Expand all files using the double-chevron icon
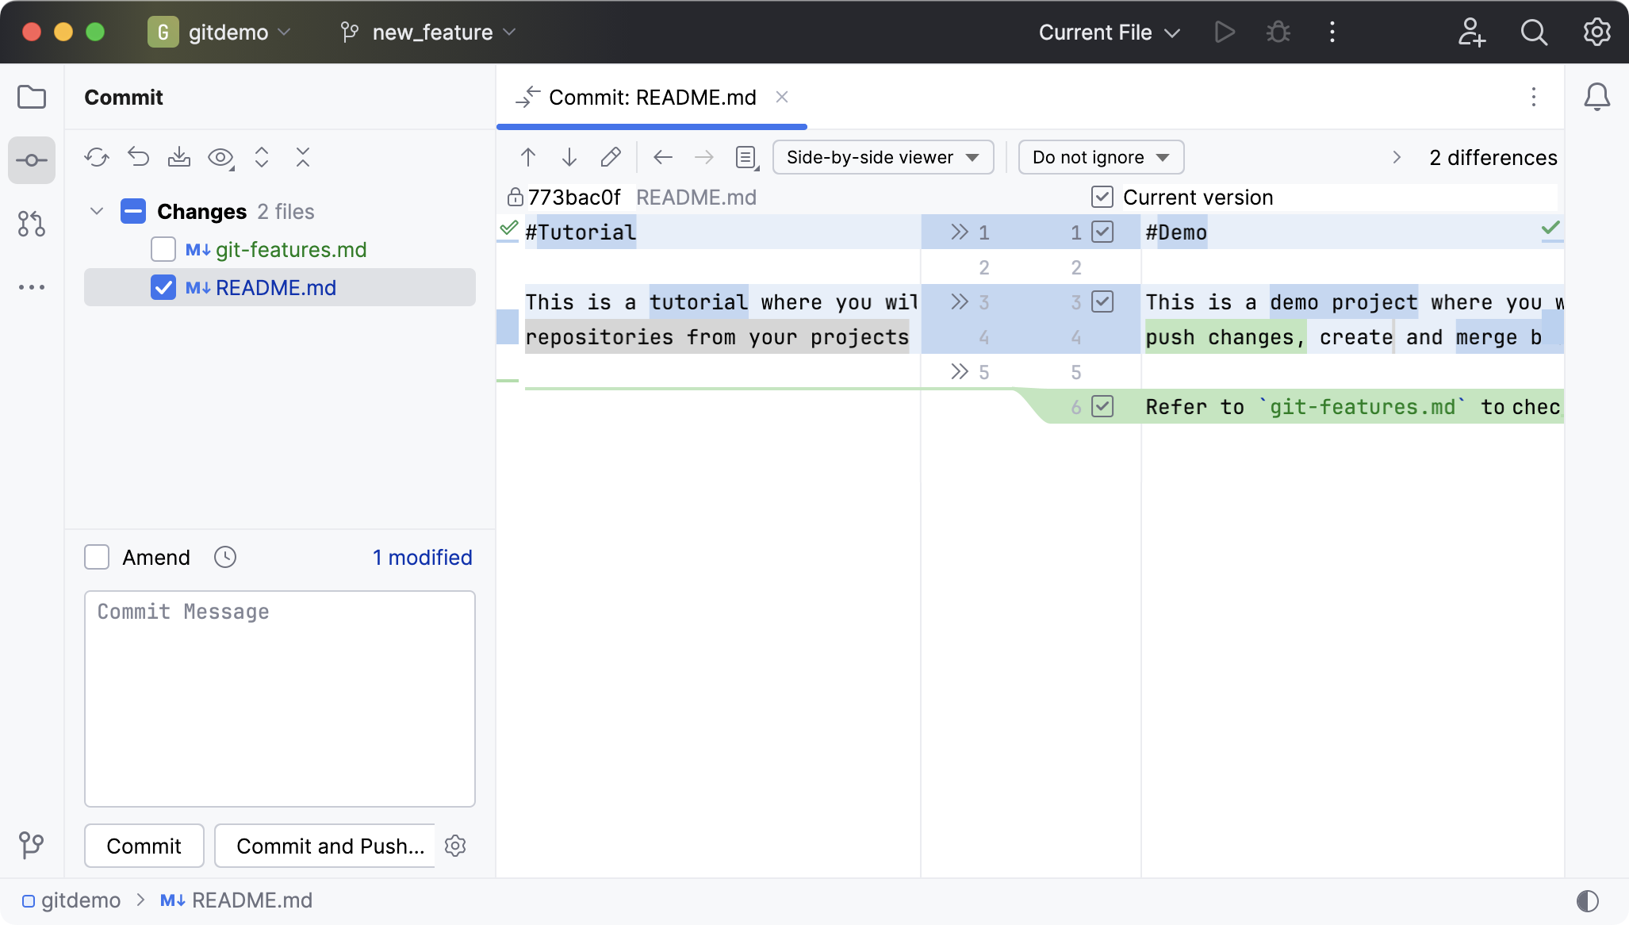Screen dimensions: 1629x925 262,157
